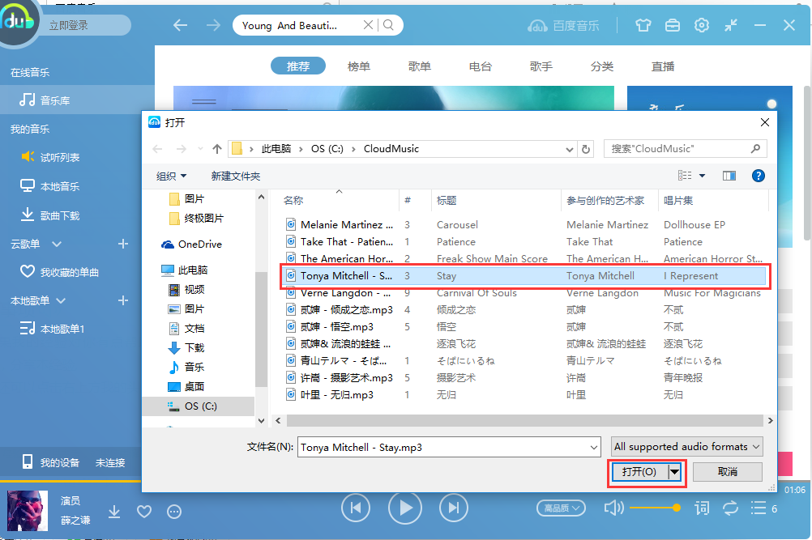Skip to next track
Viewport: 812px width, 540px height.
point(454,508)
